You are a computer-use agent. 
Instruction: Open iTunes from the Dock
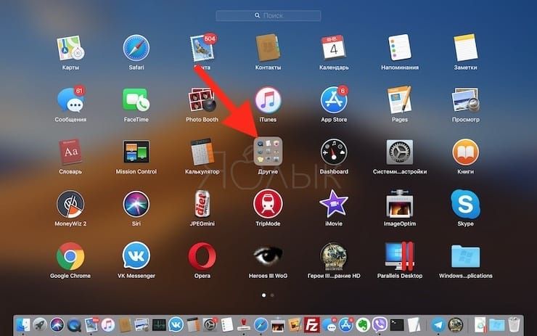(108, 324)
